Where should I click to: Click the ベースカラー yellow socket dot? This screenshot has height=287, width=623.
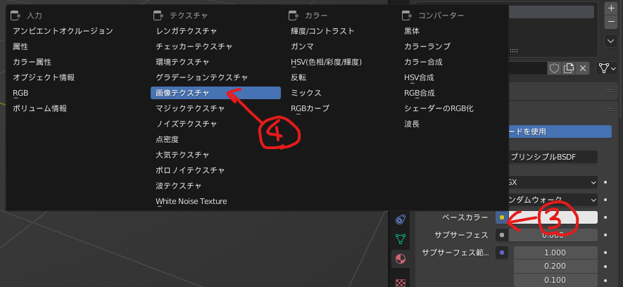click(501, 217)
